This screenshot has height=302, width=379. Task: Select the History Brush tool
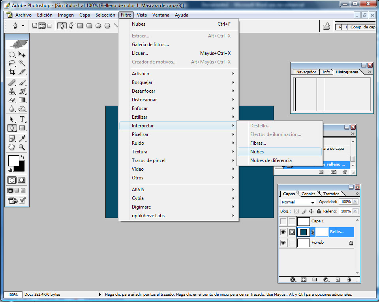click(22, 91)
